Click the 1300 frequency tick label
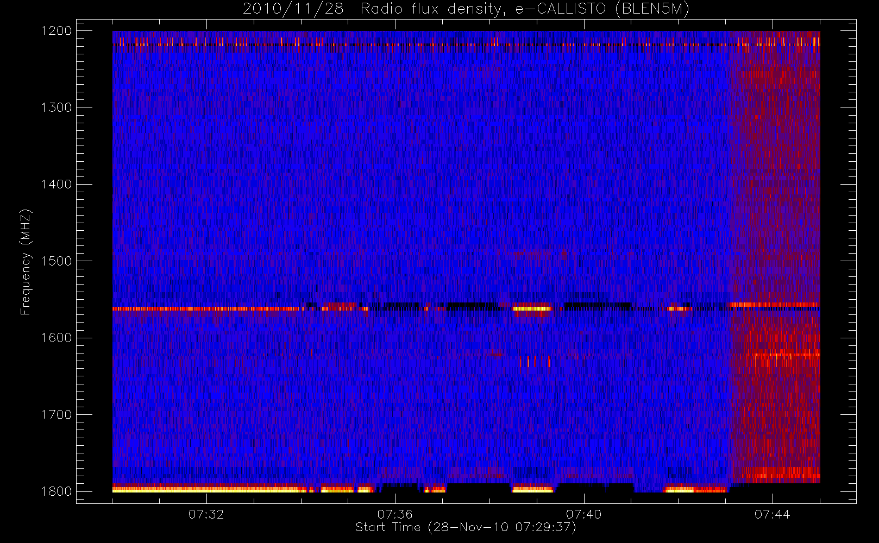 pyautogui.click(x=56, y=108)
